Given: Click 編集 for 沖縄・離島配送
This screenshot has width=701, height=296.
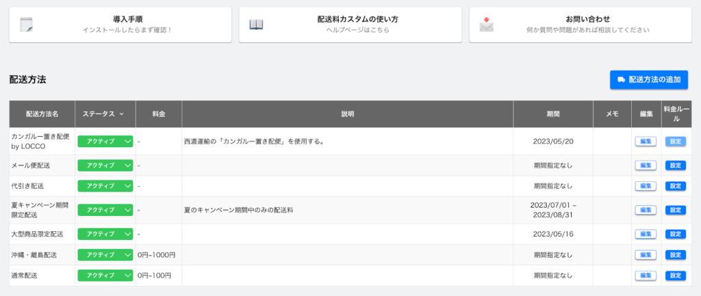Looking at the screenshot, I should coord(646,254).
